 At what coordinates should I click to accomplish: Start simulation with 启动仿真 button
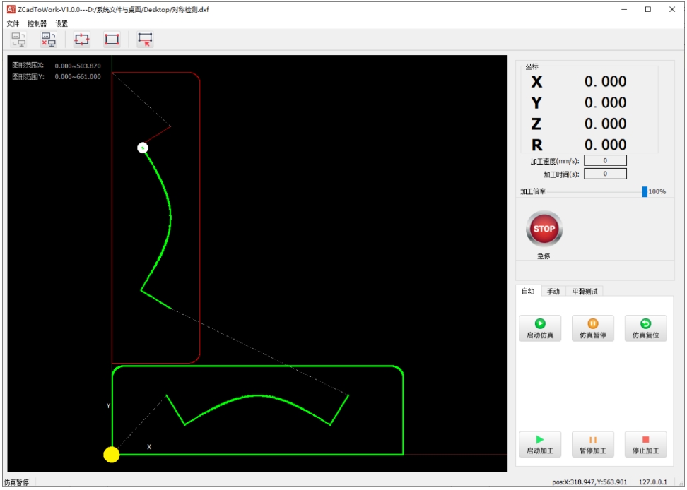pyautogui.click(x=540, y=328)
